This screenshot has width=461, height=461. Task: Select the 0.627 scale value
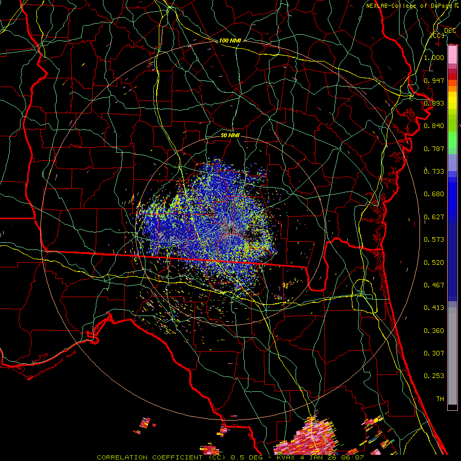click(x=434, y=217)
